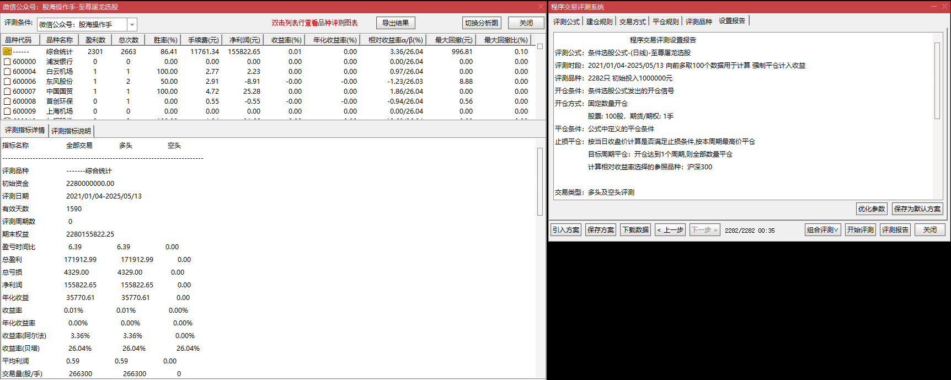Screen dimensions: 951x380
Task: Click the 下载数据 button
Action: [635, 230]
